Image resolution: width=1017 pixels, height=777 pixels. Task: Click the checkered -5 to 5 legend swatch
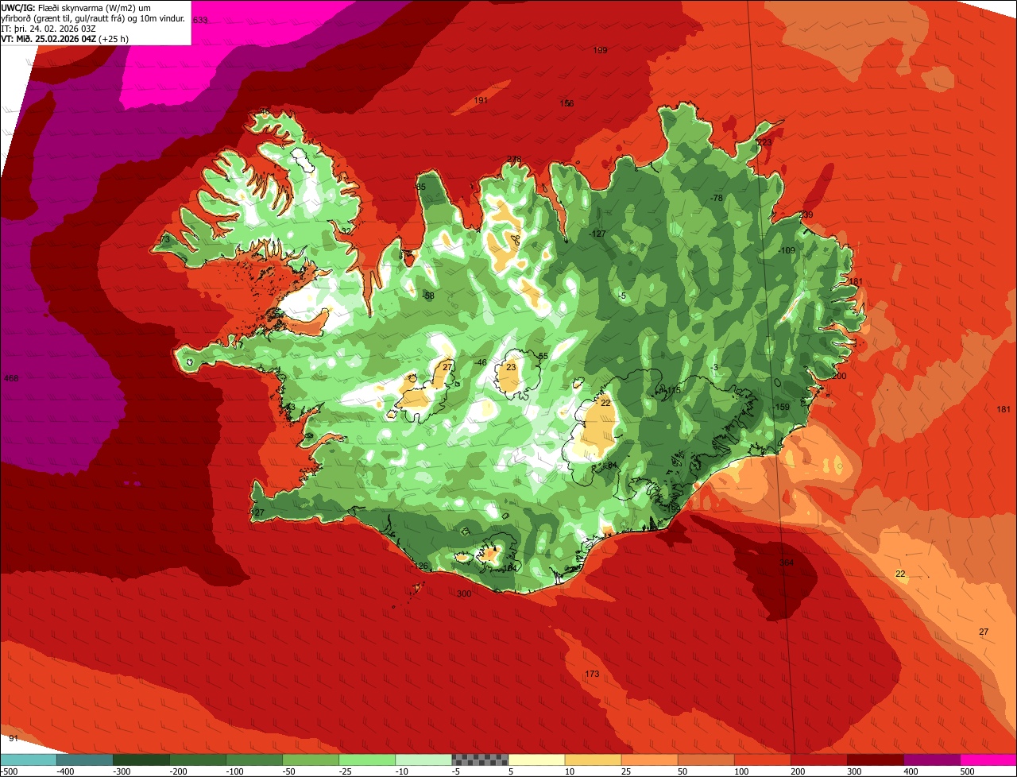(x=480, y=760)
